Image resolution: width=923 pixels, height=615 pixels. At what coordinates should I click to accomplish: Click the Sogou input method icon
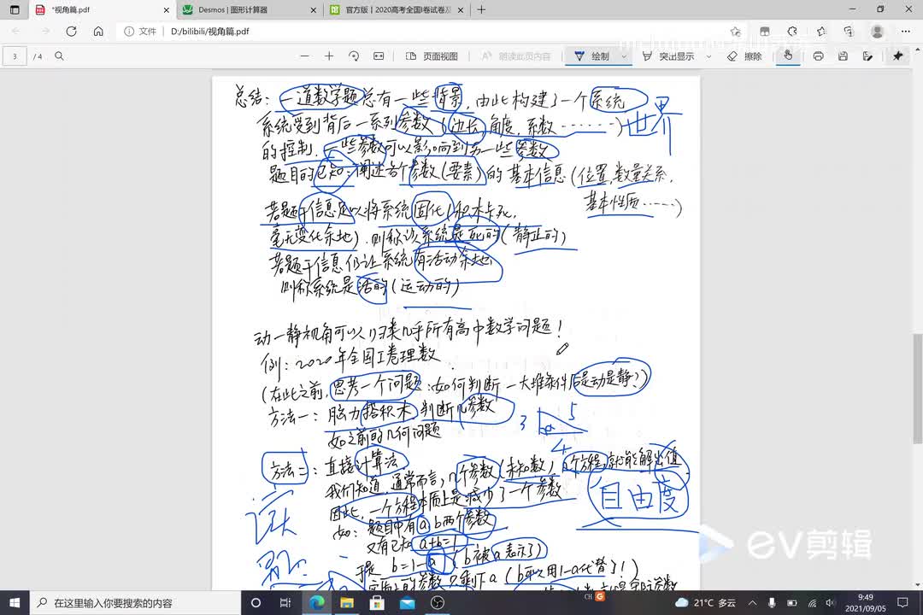[x=600, y=596]
